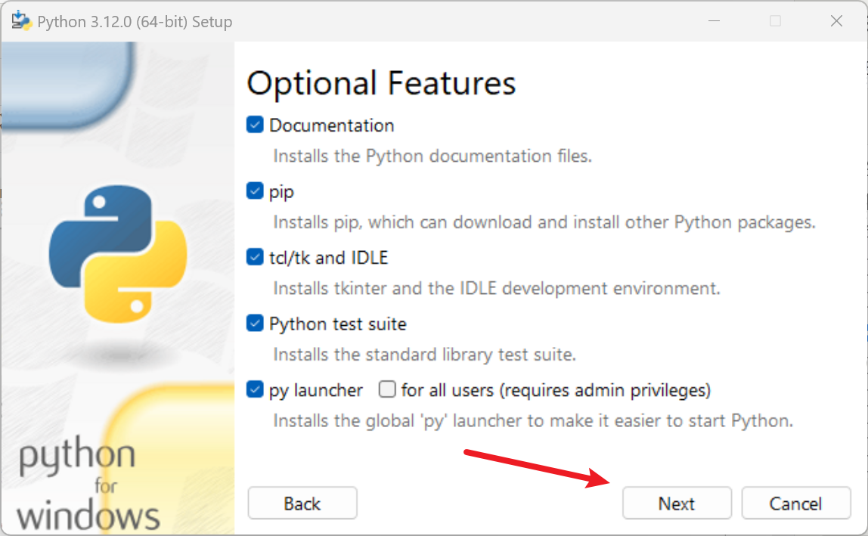Toggle the py launcher checkbox
Viewport: 868px width, 536px height.
(x=255, y=391)
